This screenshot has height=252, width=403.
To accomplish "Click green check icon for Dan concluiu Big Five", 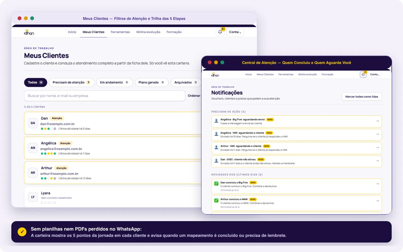I will point(216,183).
